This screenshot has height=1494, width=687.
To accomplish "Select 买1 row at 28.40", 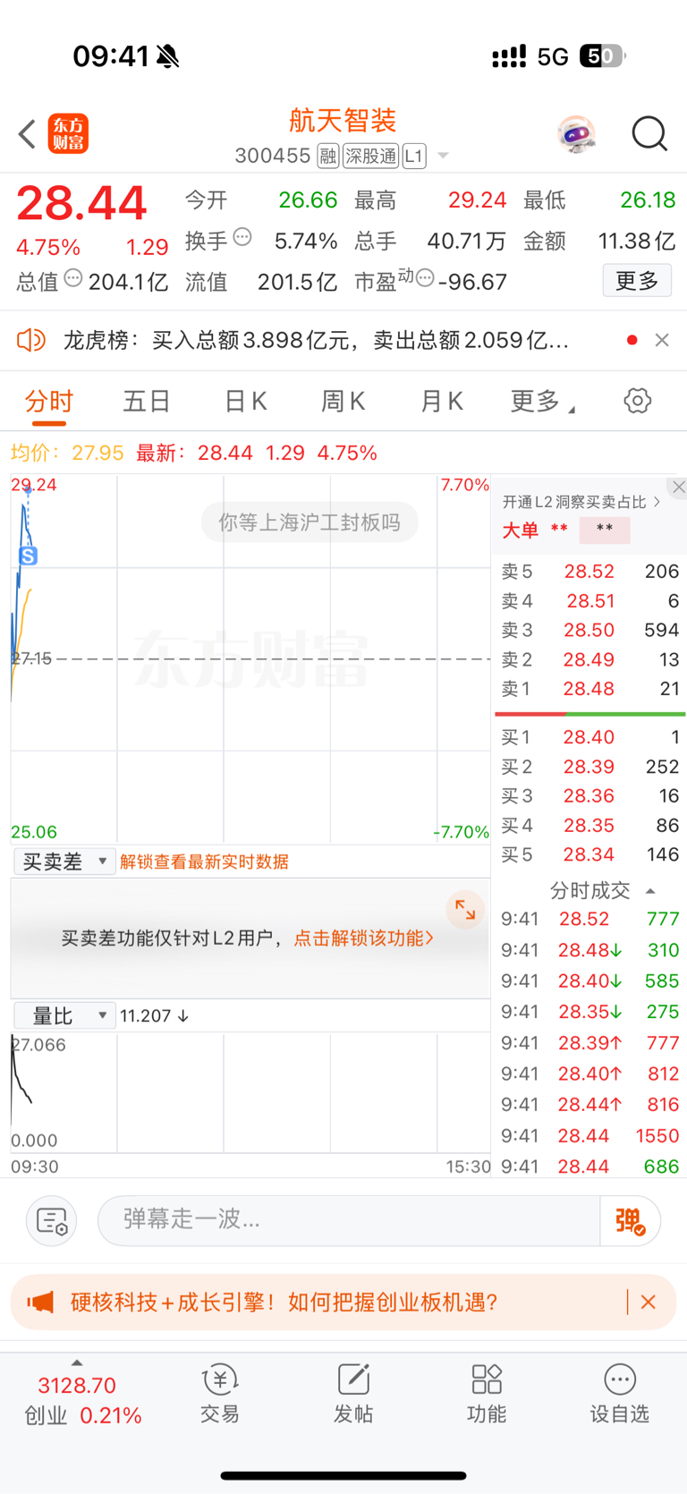I will (590, 737).
